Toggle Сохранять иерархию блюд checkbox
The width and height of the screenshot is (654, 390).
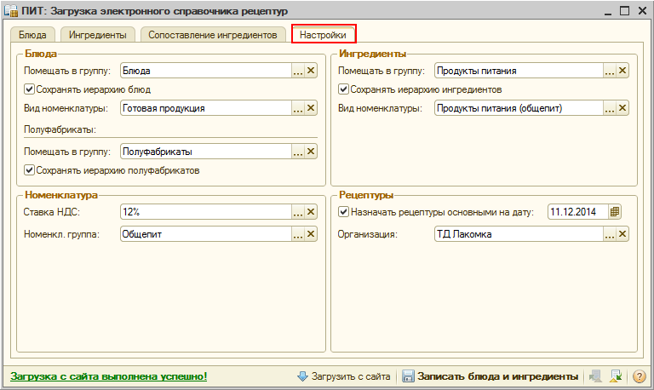coord(30,89)
